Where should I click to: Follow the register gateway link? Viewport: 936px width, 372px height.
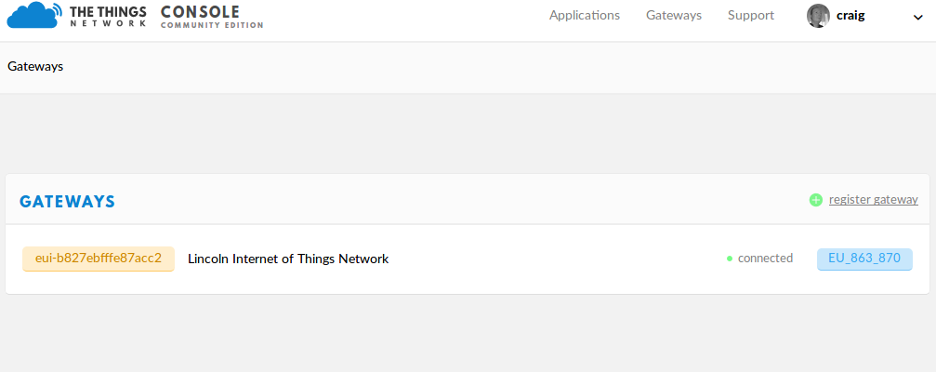(x=873, y=200)
